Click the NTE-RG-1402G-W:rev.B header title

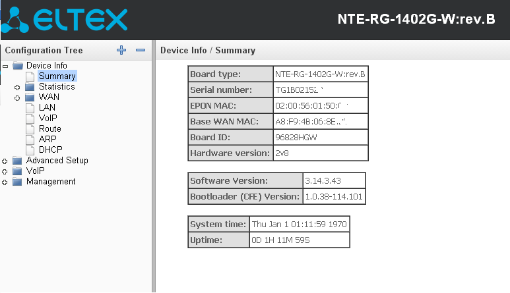tap(416, 19)
